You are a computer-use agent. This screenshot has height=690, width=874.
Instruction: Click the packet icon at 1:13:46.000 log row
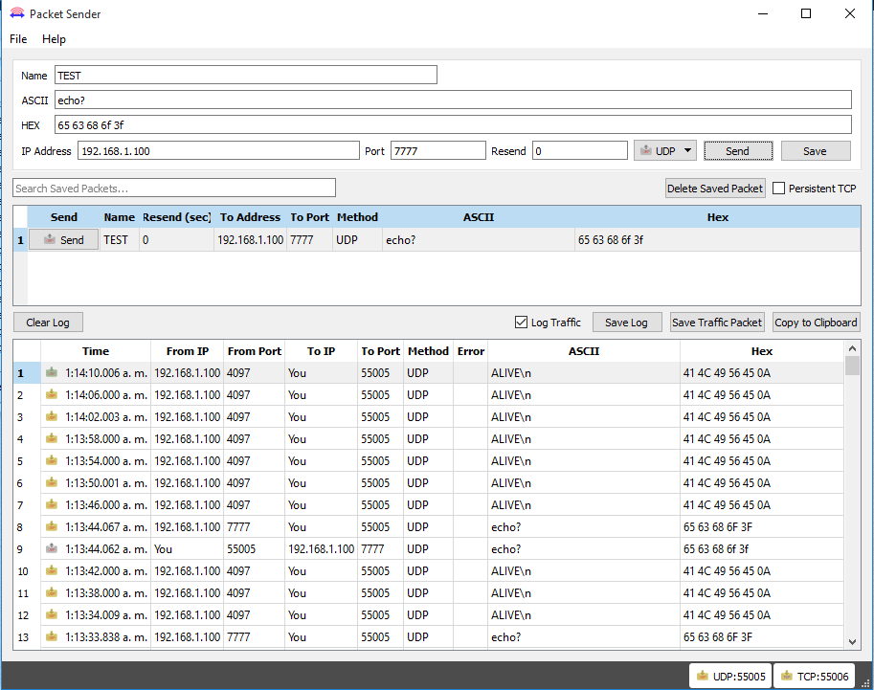tap(52, 504)
